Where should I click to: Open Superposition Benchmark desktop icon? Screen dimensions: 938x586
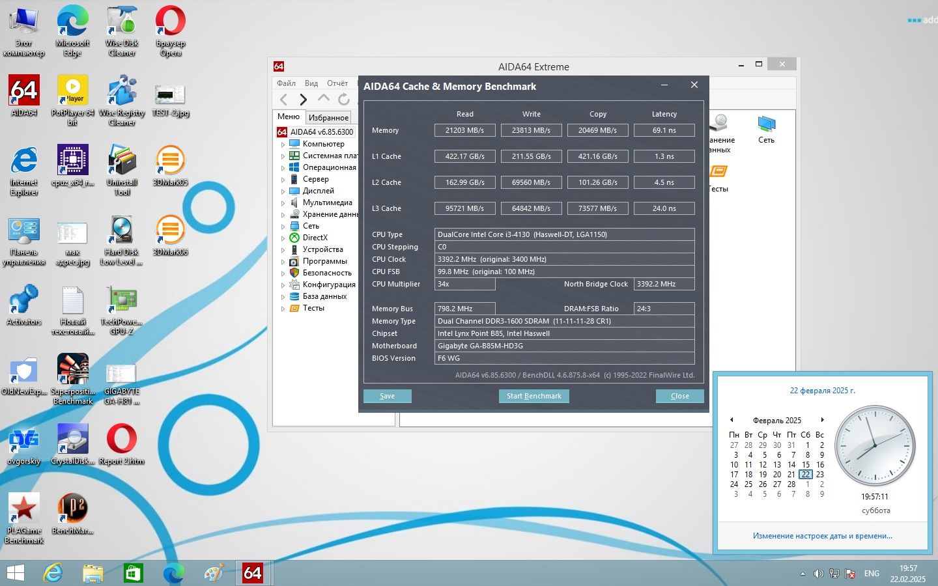pos(73,379)
